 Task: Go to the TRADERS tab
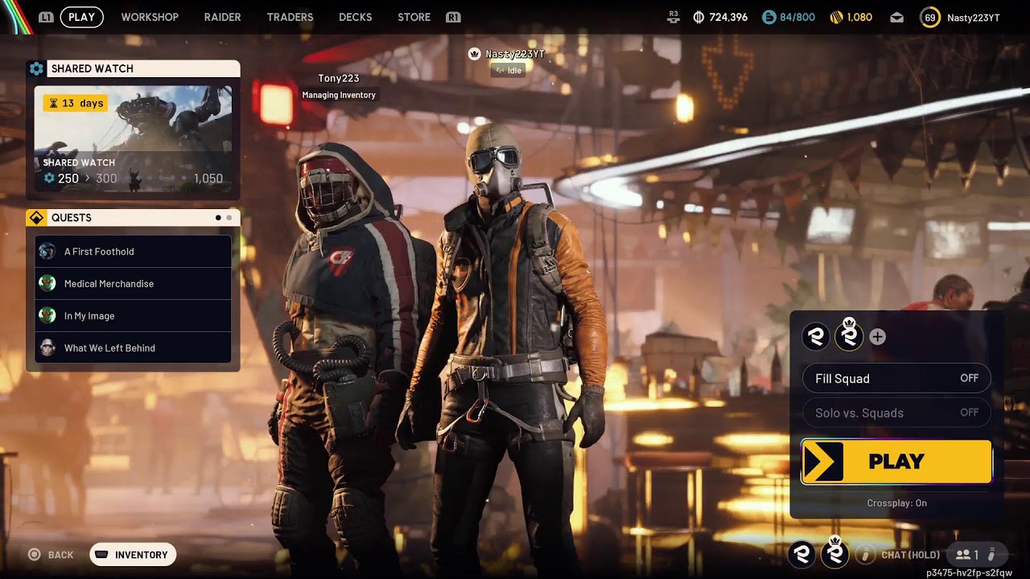coord(290,17)
